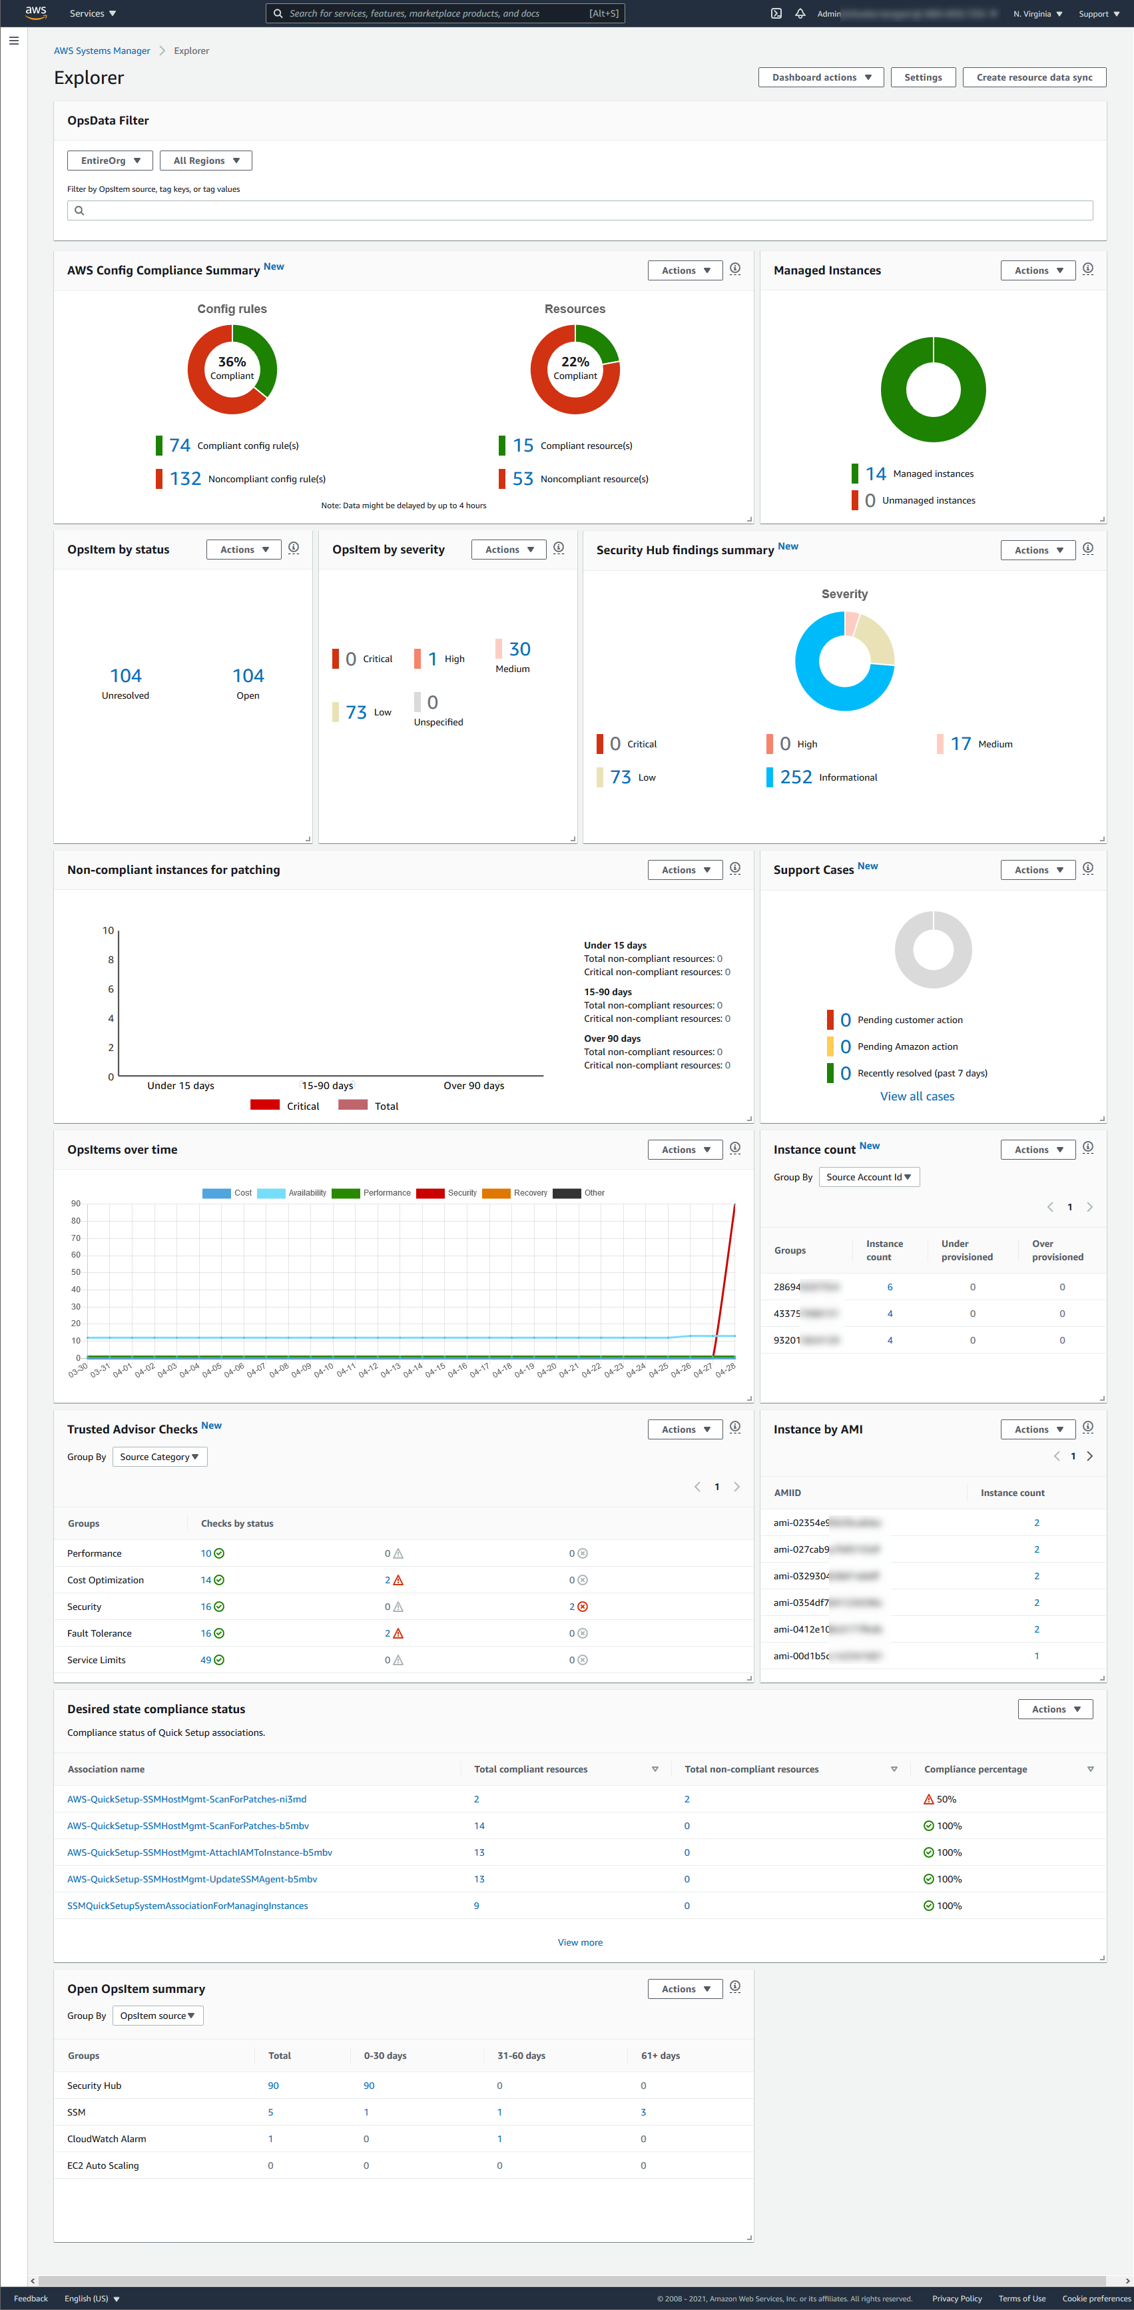The width and height of the screenshot is (1134, 2310).
Task: Click the info icon on Trusted Advisor Checks
Action: [x=735, y=1427]
